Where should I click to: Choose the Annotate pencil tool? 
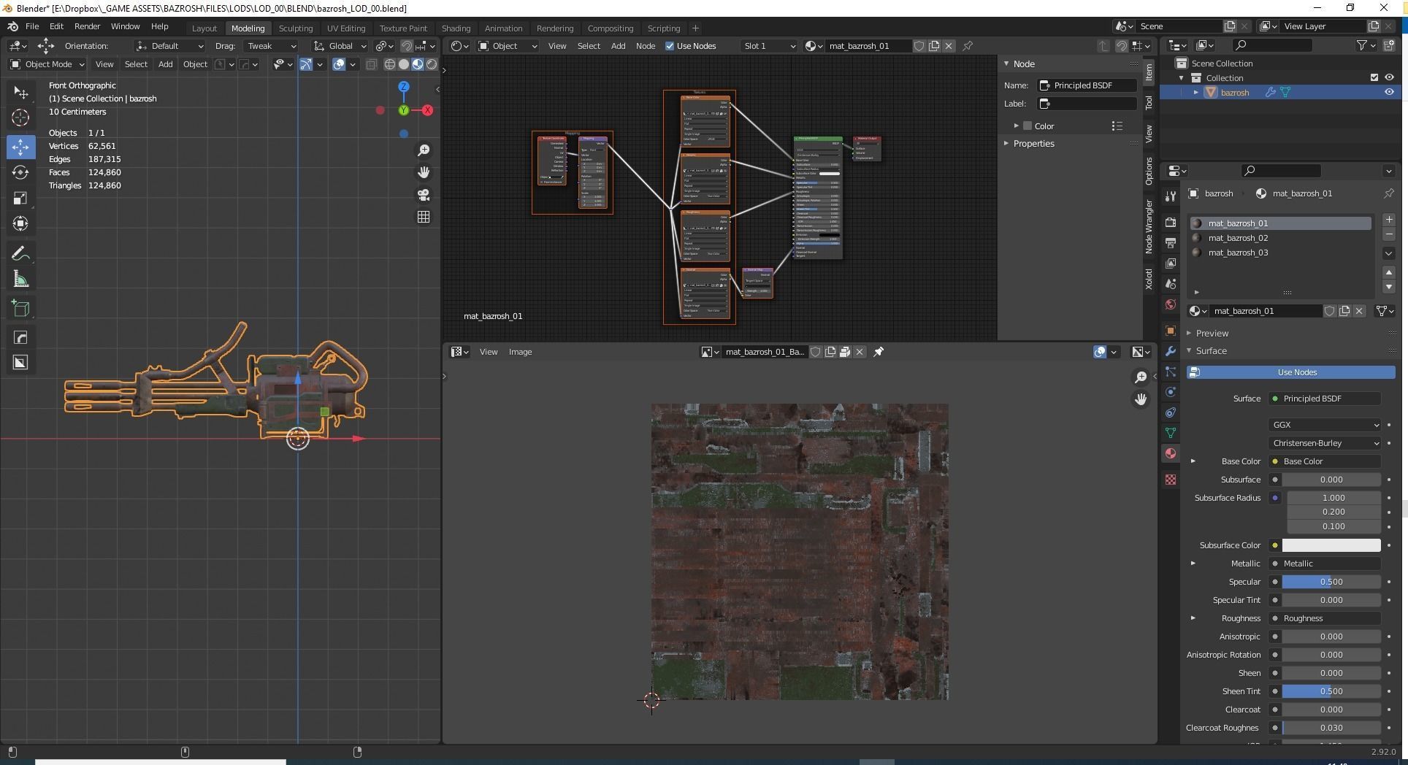(x=20, y=254)
